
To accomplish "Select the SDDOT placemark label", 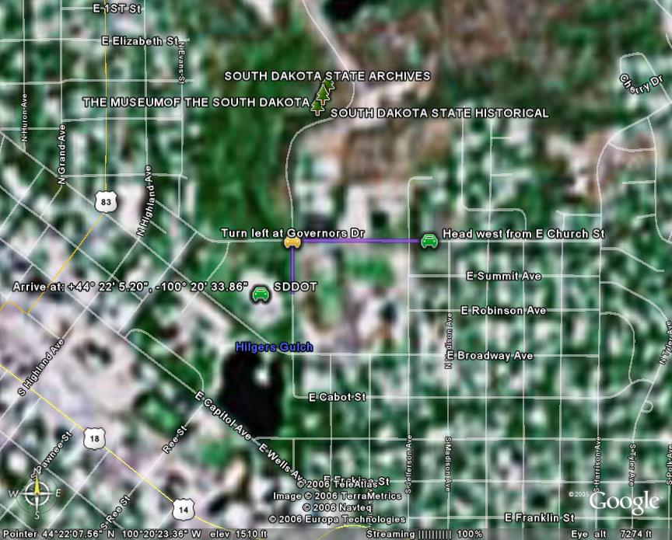I will (296, 287).
